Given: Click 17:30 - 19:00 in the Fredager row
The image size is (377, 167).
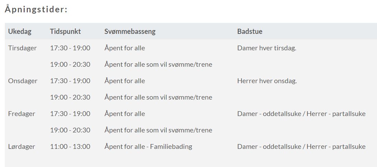Looking at the screenshot, I should click(x=70, y=114).
